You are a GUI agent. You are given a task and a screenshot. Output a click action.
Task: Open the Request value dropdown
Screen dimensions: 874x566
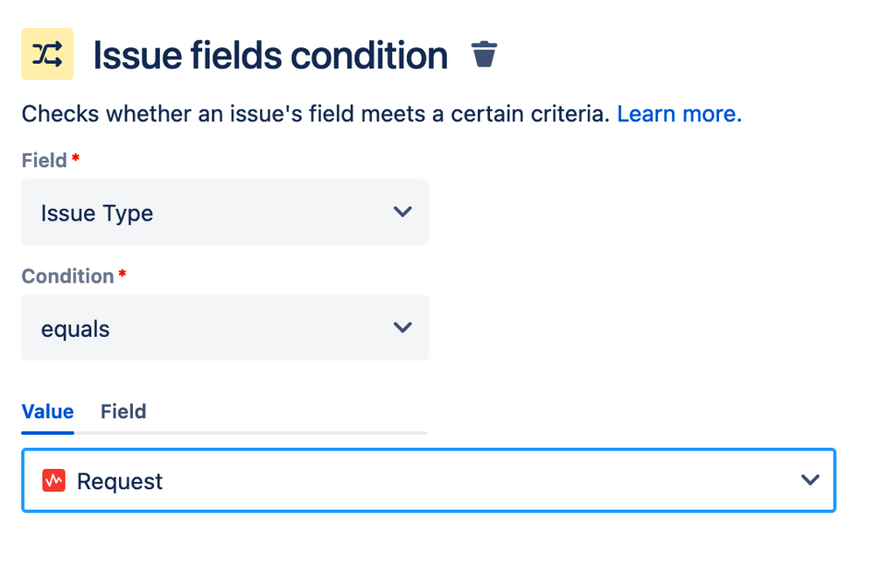coord(429,480)
